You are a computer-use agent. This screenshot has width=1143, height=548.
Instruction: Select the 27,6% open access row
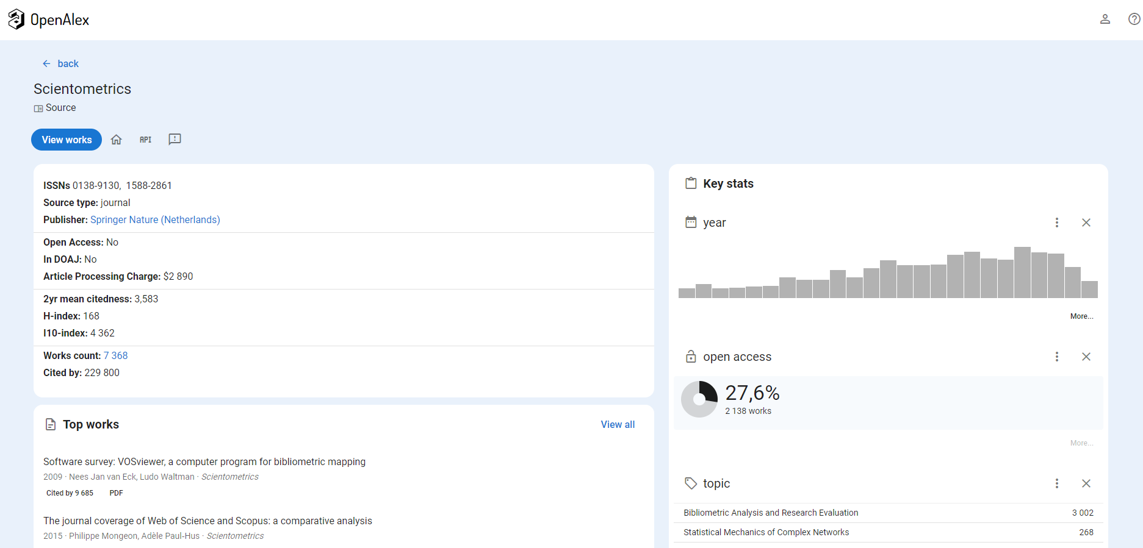tap(889, 403)
